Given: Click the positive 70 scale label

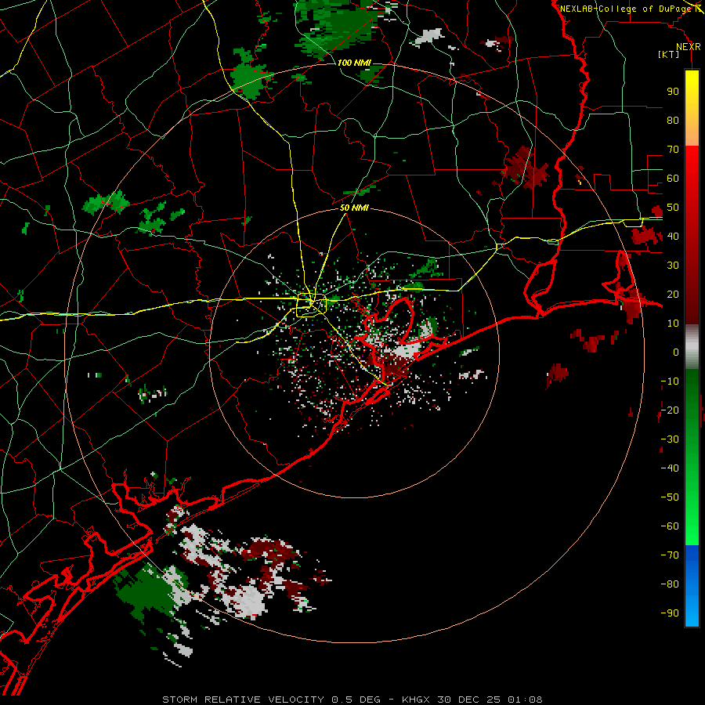Looking at the screenshot, I should 673,150.
